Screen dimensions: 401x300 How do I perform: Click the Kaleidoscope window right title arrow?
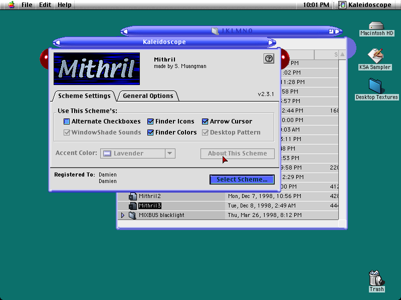271,42
